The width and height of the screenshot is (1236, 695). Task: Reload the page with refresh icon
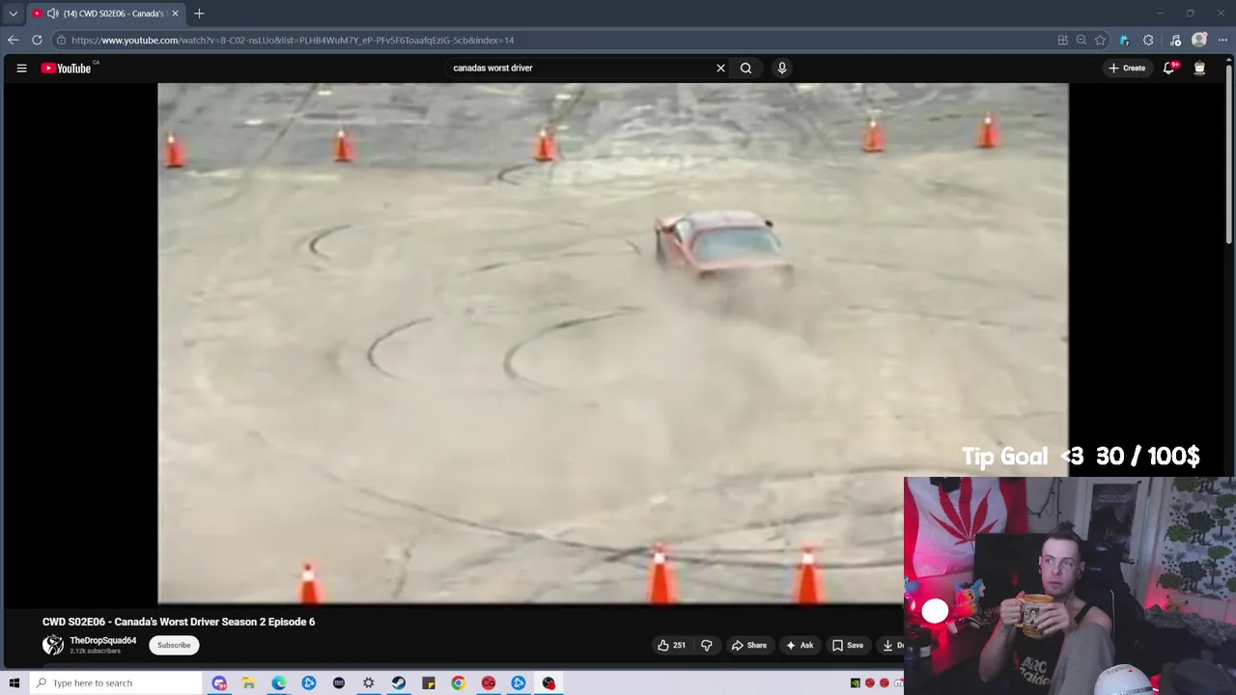[37, 40]
